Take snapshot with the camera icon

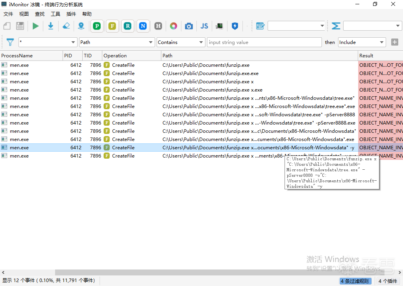tap(189, 26)
